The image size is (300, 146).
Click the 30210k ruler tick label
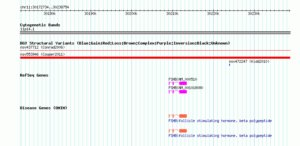point(172,13)
